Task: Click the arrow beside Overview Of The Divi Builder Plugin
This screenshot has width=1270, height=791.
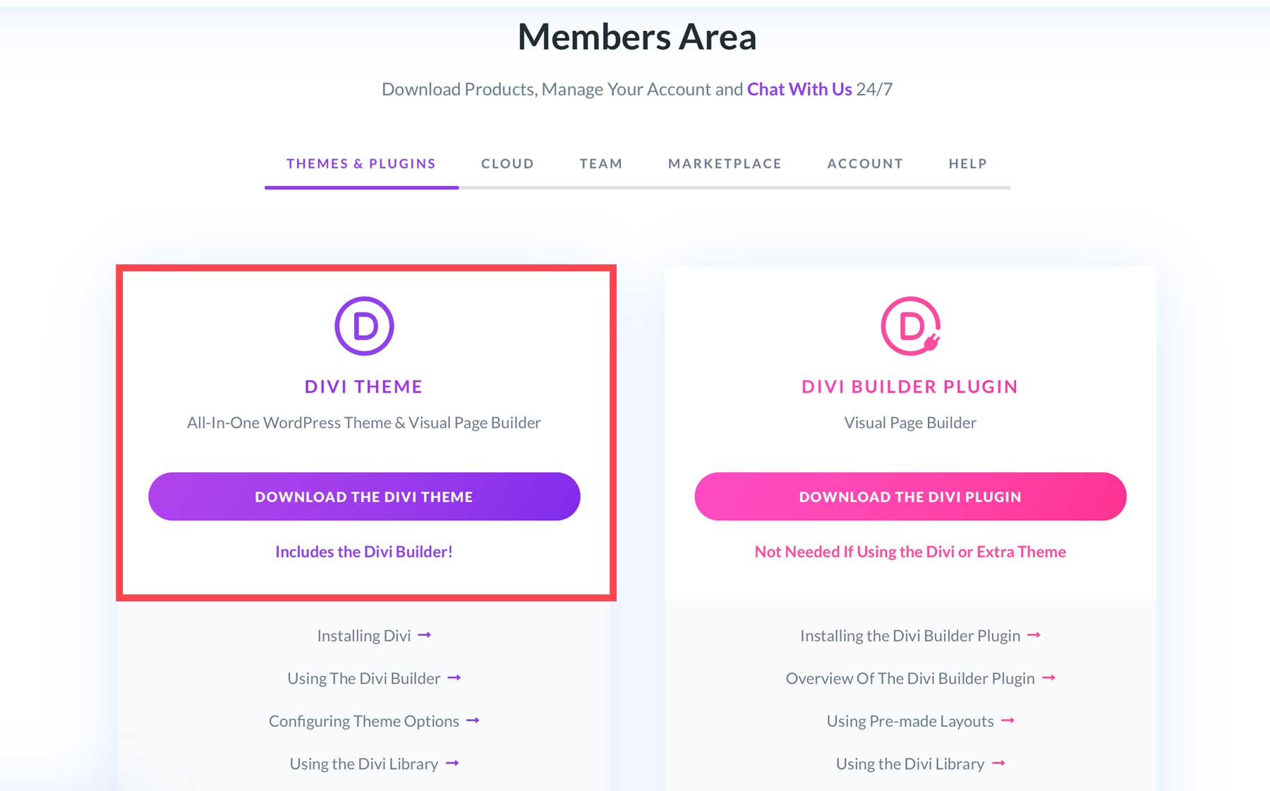Action: tap(1048, 677)
